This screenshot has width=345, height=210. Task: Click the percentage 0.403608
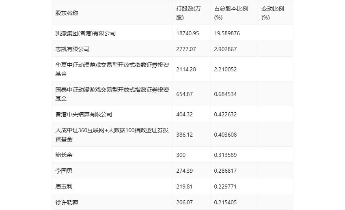[x=225, y=135]
